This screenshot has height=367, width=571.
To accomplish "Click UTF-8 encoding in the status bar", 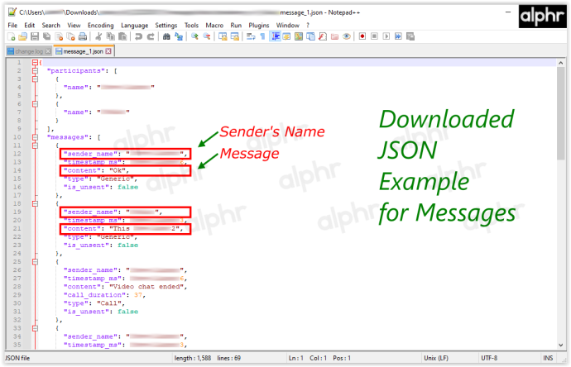I will point(489,358).
